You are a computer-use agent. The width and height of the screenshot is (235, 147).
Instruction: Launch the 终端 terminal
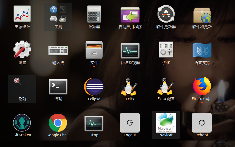pos(58,87)
